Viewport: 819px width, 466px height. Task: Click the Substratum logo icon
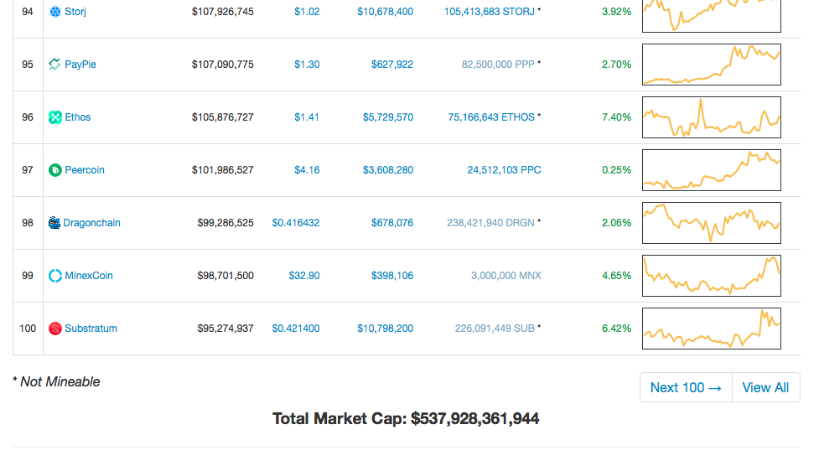[54, 328]
